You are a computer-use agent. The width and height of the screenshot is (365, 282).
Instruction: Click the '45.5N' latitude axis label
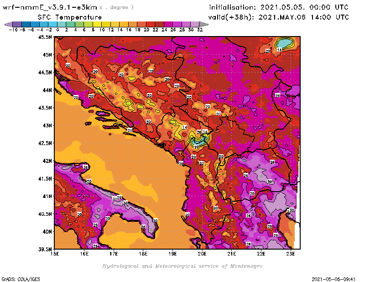(x=45, y=37)
